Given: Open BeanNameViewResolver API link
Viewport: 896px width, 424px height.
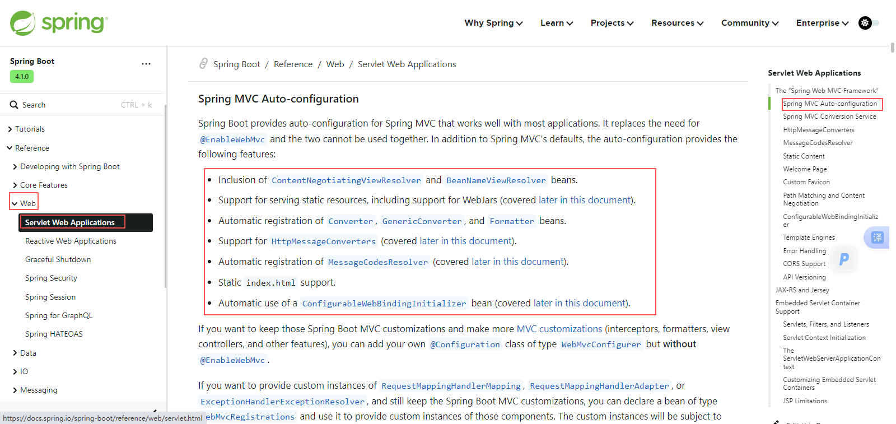Looking at the screenshot, I should click(496, 180).
